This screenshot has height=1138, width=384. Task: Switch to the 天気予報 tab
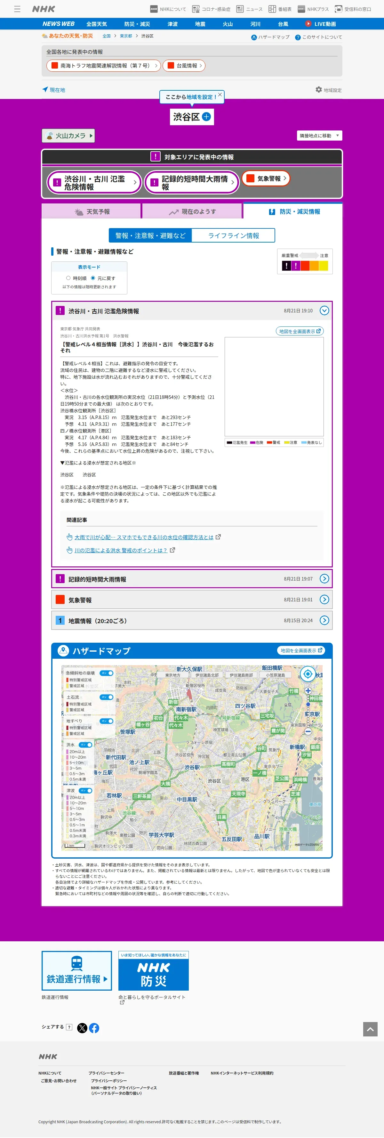[92, 211]
